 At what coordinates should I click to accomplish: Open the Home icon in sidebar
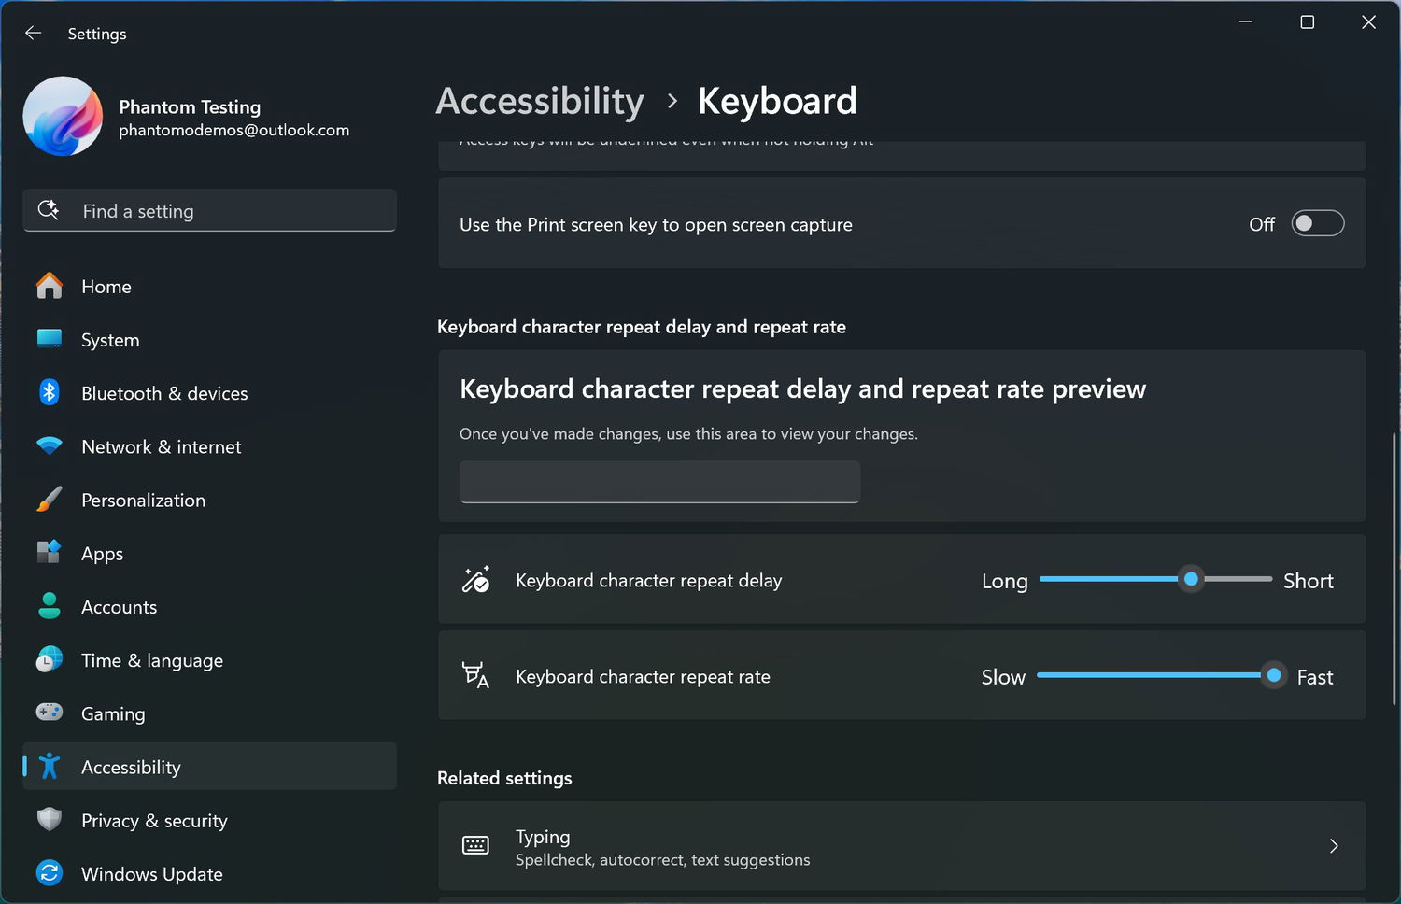click(x=50, y=286)
